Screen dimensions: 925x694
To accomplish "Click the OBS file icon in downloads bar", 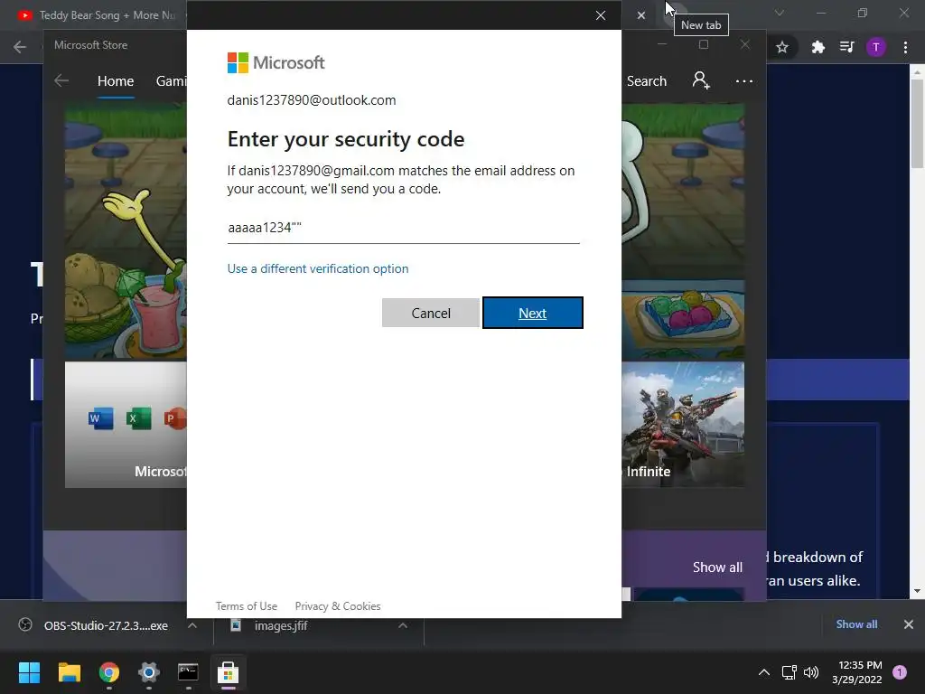I will pyautogui.click(x=25, y=624).
